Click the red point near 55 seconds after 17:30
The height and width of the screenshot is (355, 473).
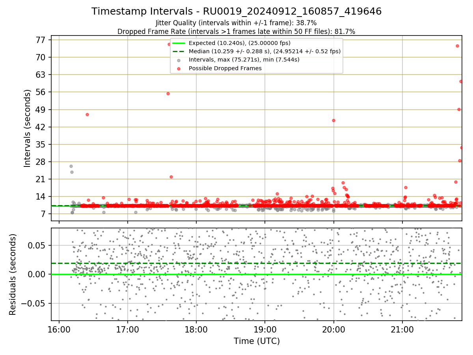click(168, 93)
